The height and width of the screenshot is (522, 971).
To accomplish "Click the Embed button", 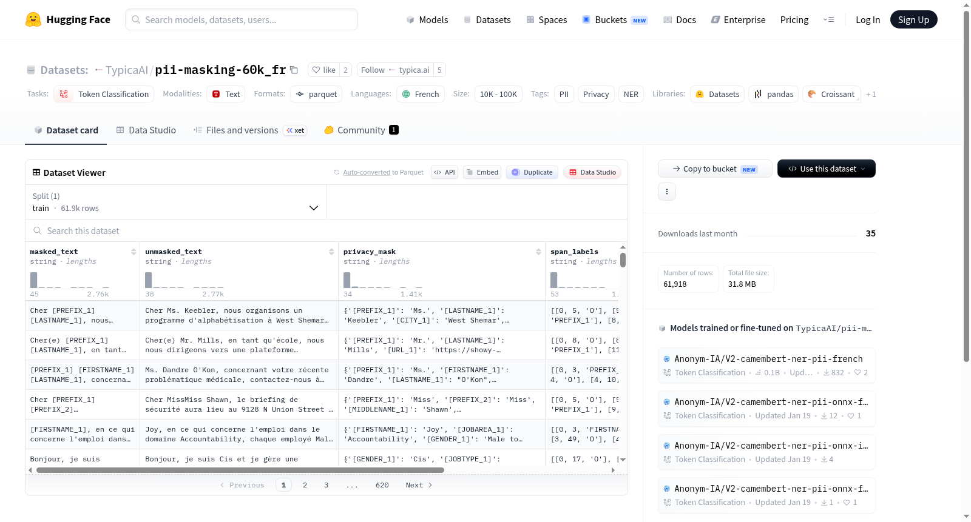I will click(x=482, y=172).
